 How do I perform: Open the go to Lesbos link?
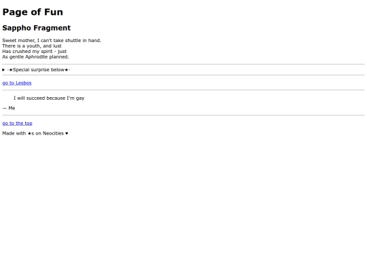click(x=17, y=83)
